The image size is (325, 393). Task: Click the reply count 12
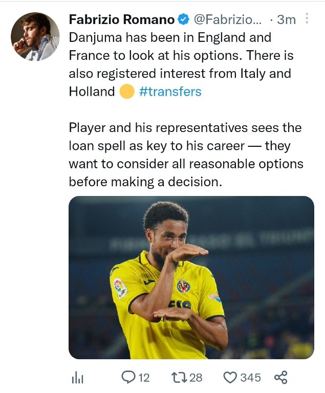tap(144, 378)
